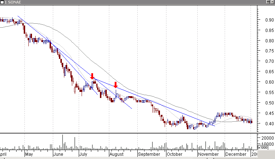Click the x1000 volume multiplier box

[263, 148]
